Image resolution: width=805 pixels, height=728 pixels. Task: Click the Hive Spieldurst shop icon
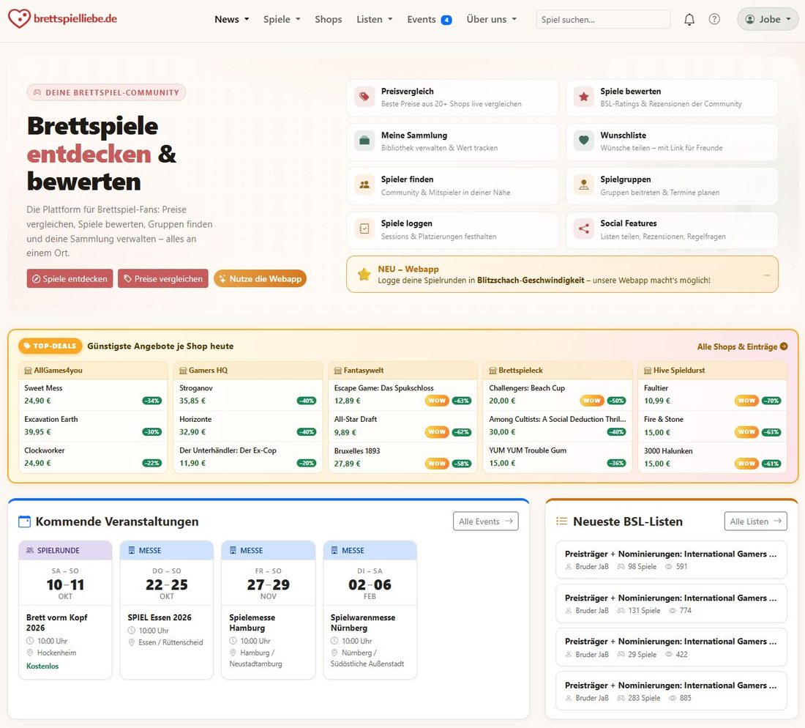coord(648,371)
